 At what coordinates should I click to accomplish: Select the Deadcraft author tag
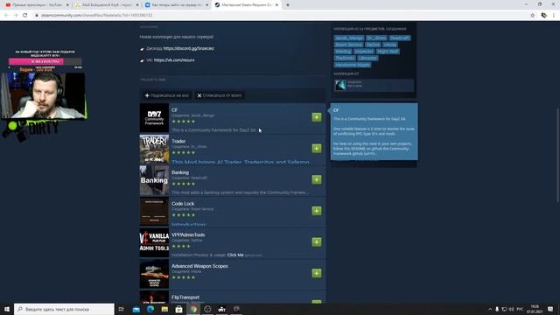pos(399,38)
